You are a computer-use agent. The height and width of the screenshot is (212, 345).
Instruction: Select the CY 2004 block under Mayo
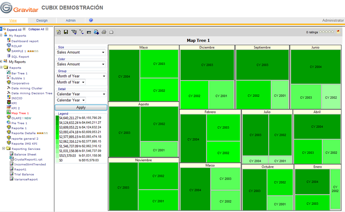tap(124, 75)
